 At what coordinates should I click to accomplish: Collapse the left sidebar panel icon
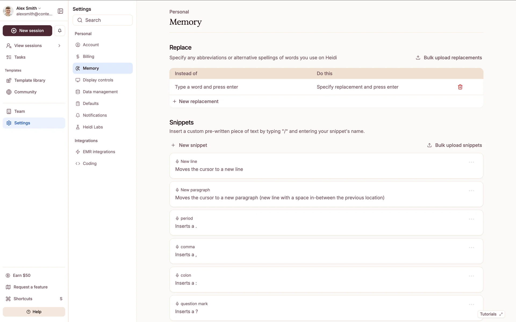(x=60, y=11)
